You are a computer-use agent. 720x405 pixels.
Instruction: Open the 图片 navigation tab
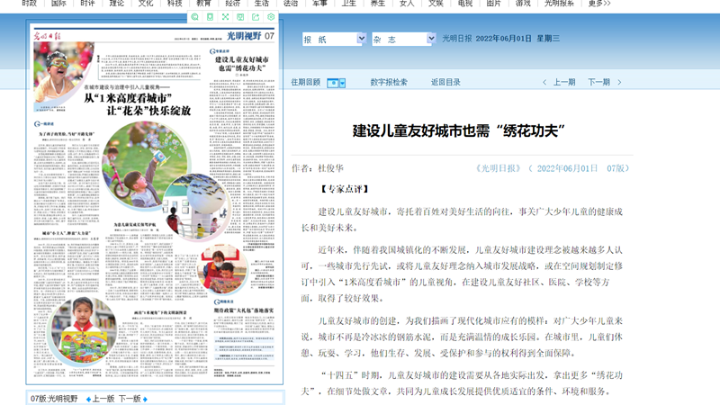pos(493,4)
